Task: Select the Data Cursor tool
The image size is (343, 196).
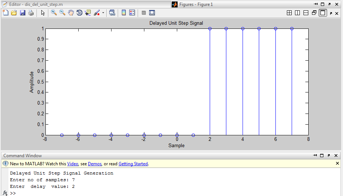Action: (x=88, y=13)
